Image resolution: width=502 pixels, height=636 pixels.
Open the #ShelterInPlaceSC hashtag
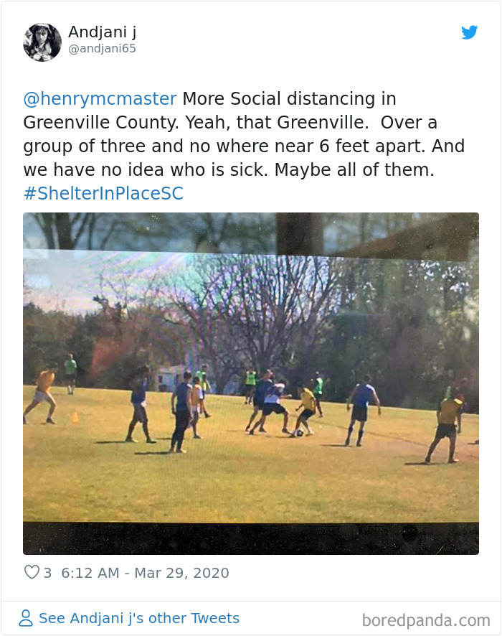103,193
